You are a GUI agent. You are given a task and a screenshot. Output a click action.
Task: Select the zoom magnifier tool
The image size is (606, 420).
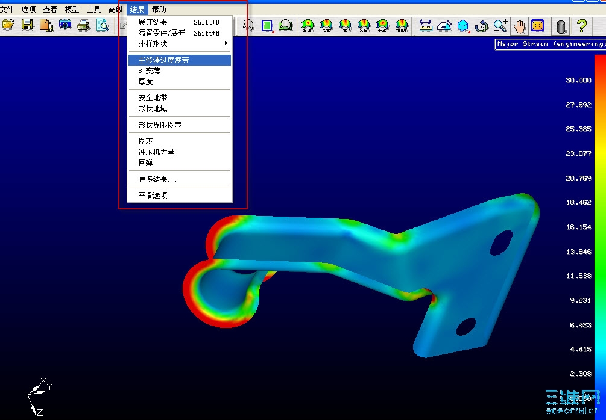500,26
